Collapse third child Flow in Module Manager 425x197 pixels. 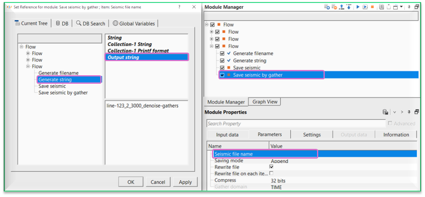click(x=212, y=46)
